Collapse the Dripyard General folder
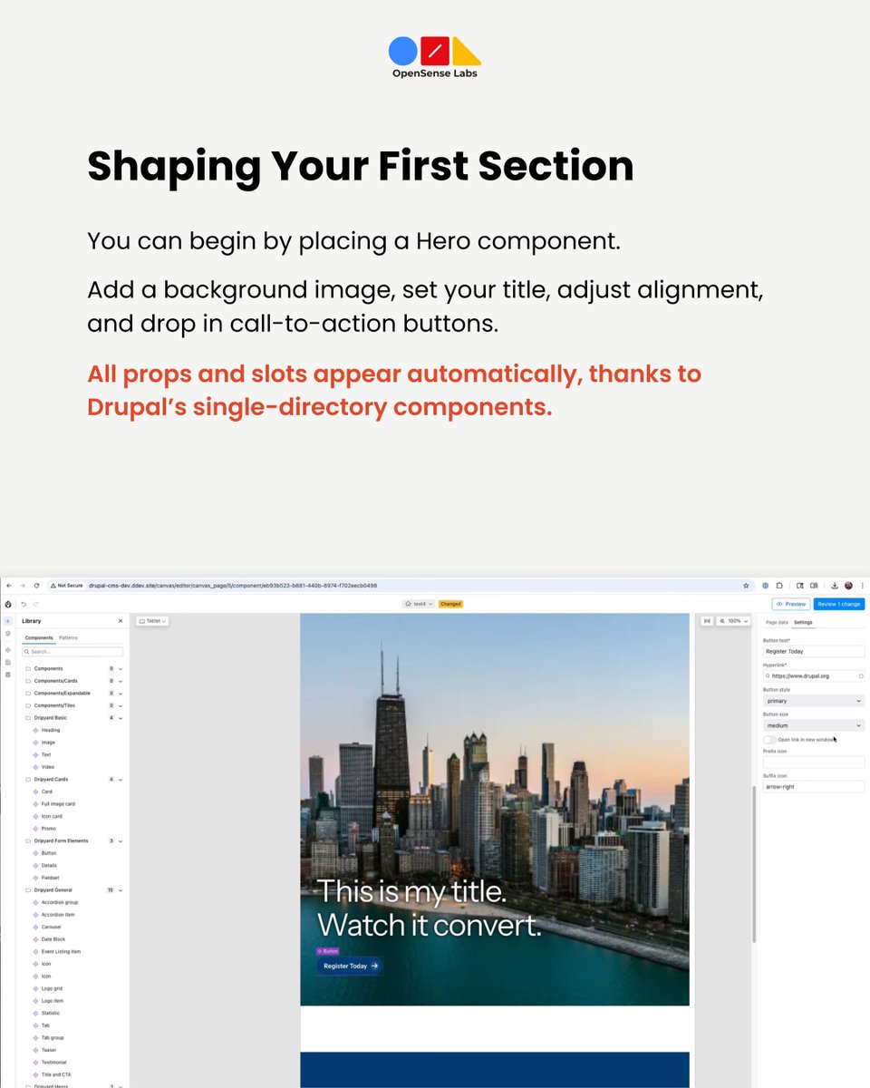870x1088 pixels. pyautogui.click(x=121, y=890)
